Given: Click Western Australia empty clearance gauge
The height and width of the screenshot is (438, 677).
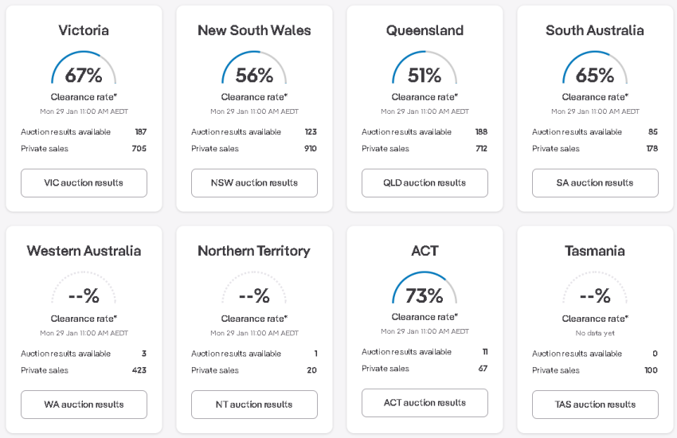Looking at the screenshot, I should (84, 288).
